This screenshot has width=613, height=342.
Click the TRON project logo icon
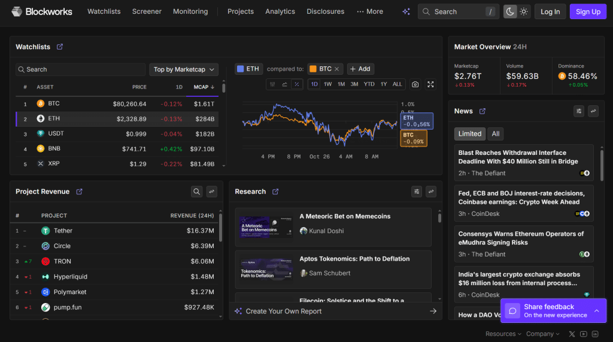point(45,261)
